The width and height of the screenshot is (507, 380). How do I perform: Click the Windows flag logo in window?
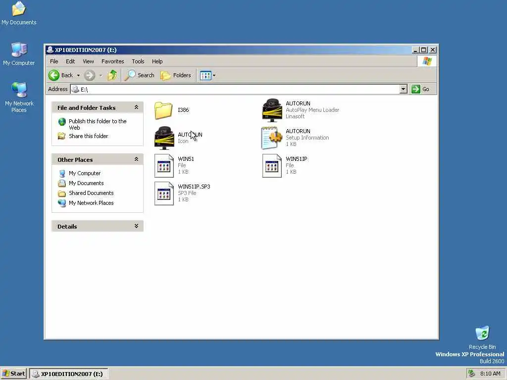[427, 61]
